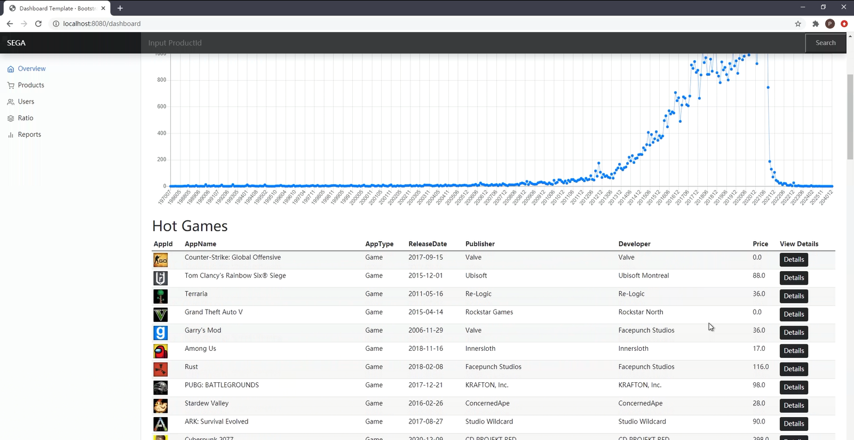The image size is (854, 440).
Task: Click the AppId column header
Action: 163,244
